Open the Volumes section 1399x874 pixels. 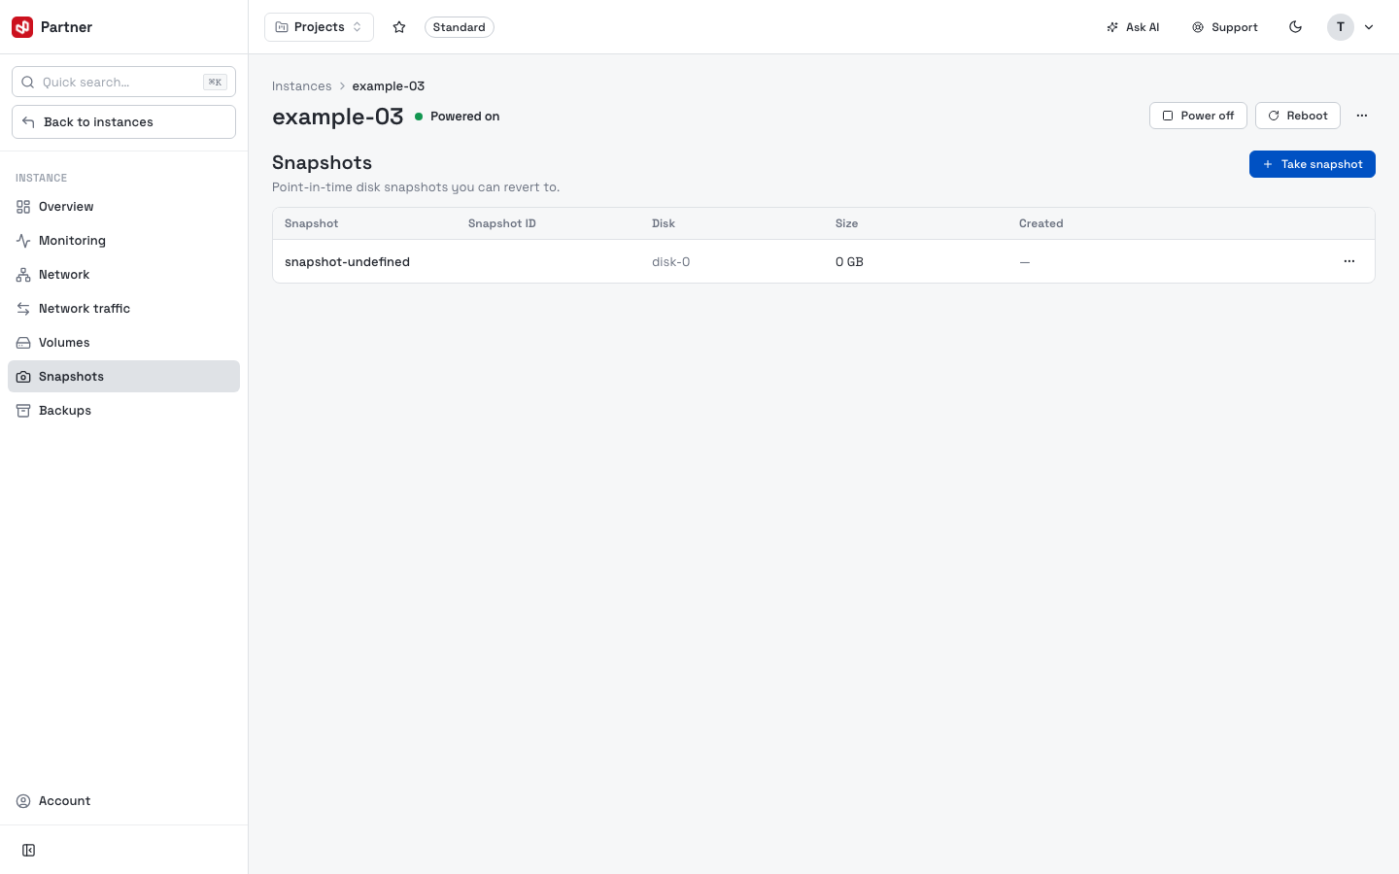pyautogui.click(x=123, y=343)
